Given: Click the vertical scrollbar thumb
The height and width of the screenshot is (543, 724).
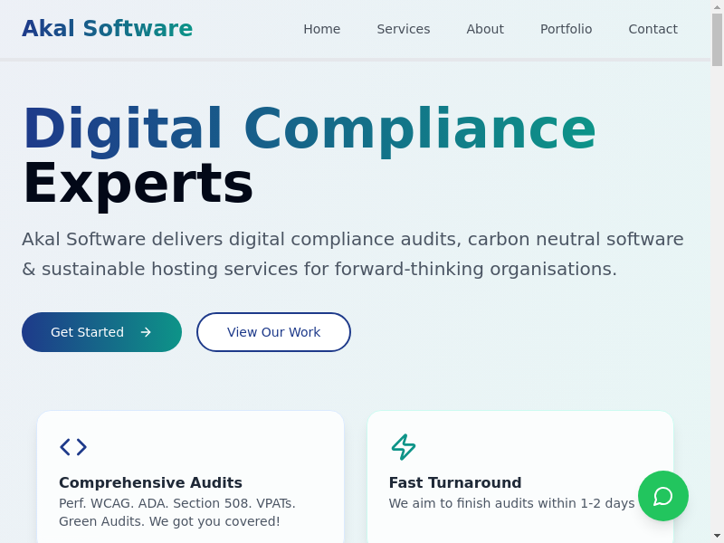Looking at the screenshot, I should [717, 41].
